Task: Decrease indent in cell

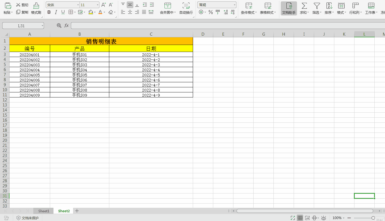Action: 145,5
